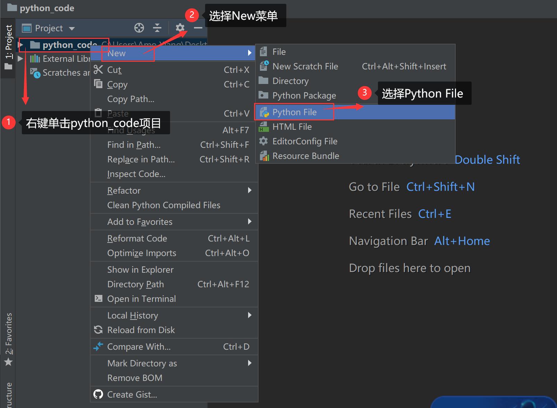Open the Refactor submenu arrow
This screenshot has height=408, width=557.
250,190
